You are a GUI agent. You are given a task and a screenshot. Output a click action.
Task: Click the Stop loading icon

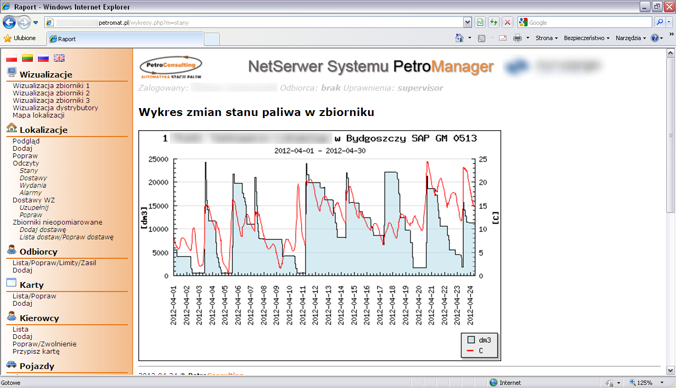pos(507,22)
